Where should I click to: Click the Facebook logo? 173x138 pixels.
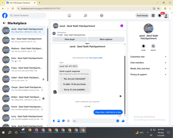click(5, 16)
